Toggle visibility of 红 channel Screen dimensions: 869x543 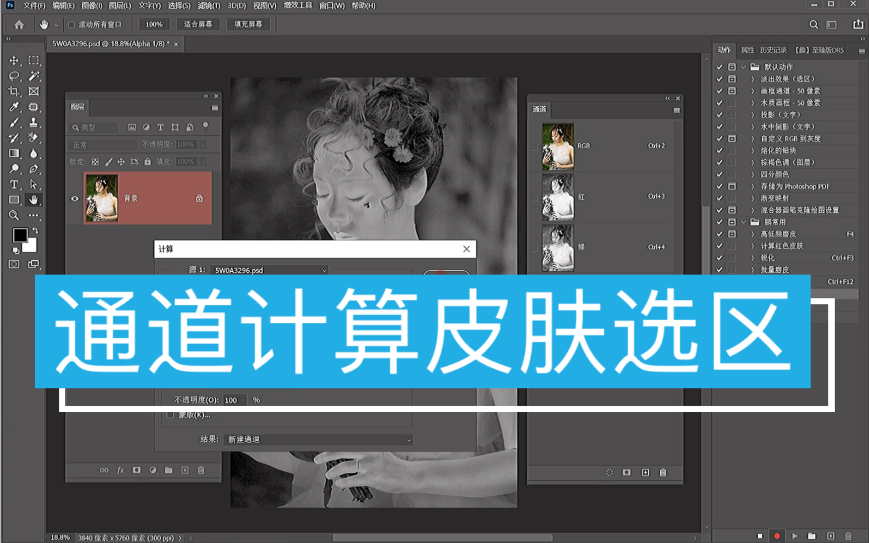point(534,197)
